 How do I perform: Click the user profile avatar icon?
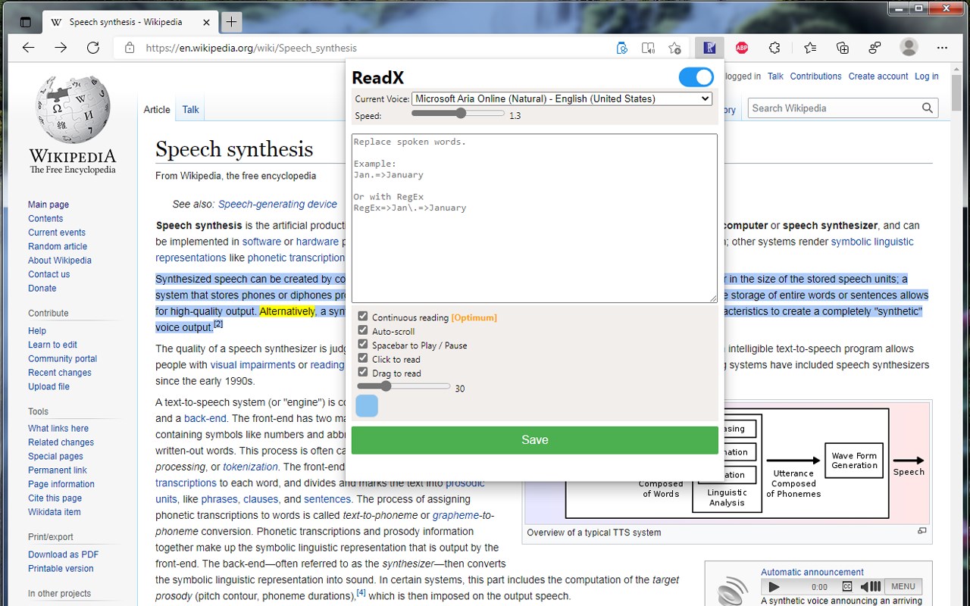tap(909, 47)
